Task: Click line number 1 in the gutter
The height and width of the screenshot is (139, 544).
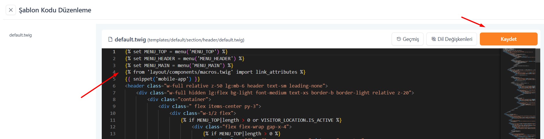Action: tap(114, 52)
